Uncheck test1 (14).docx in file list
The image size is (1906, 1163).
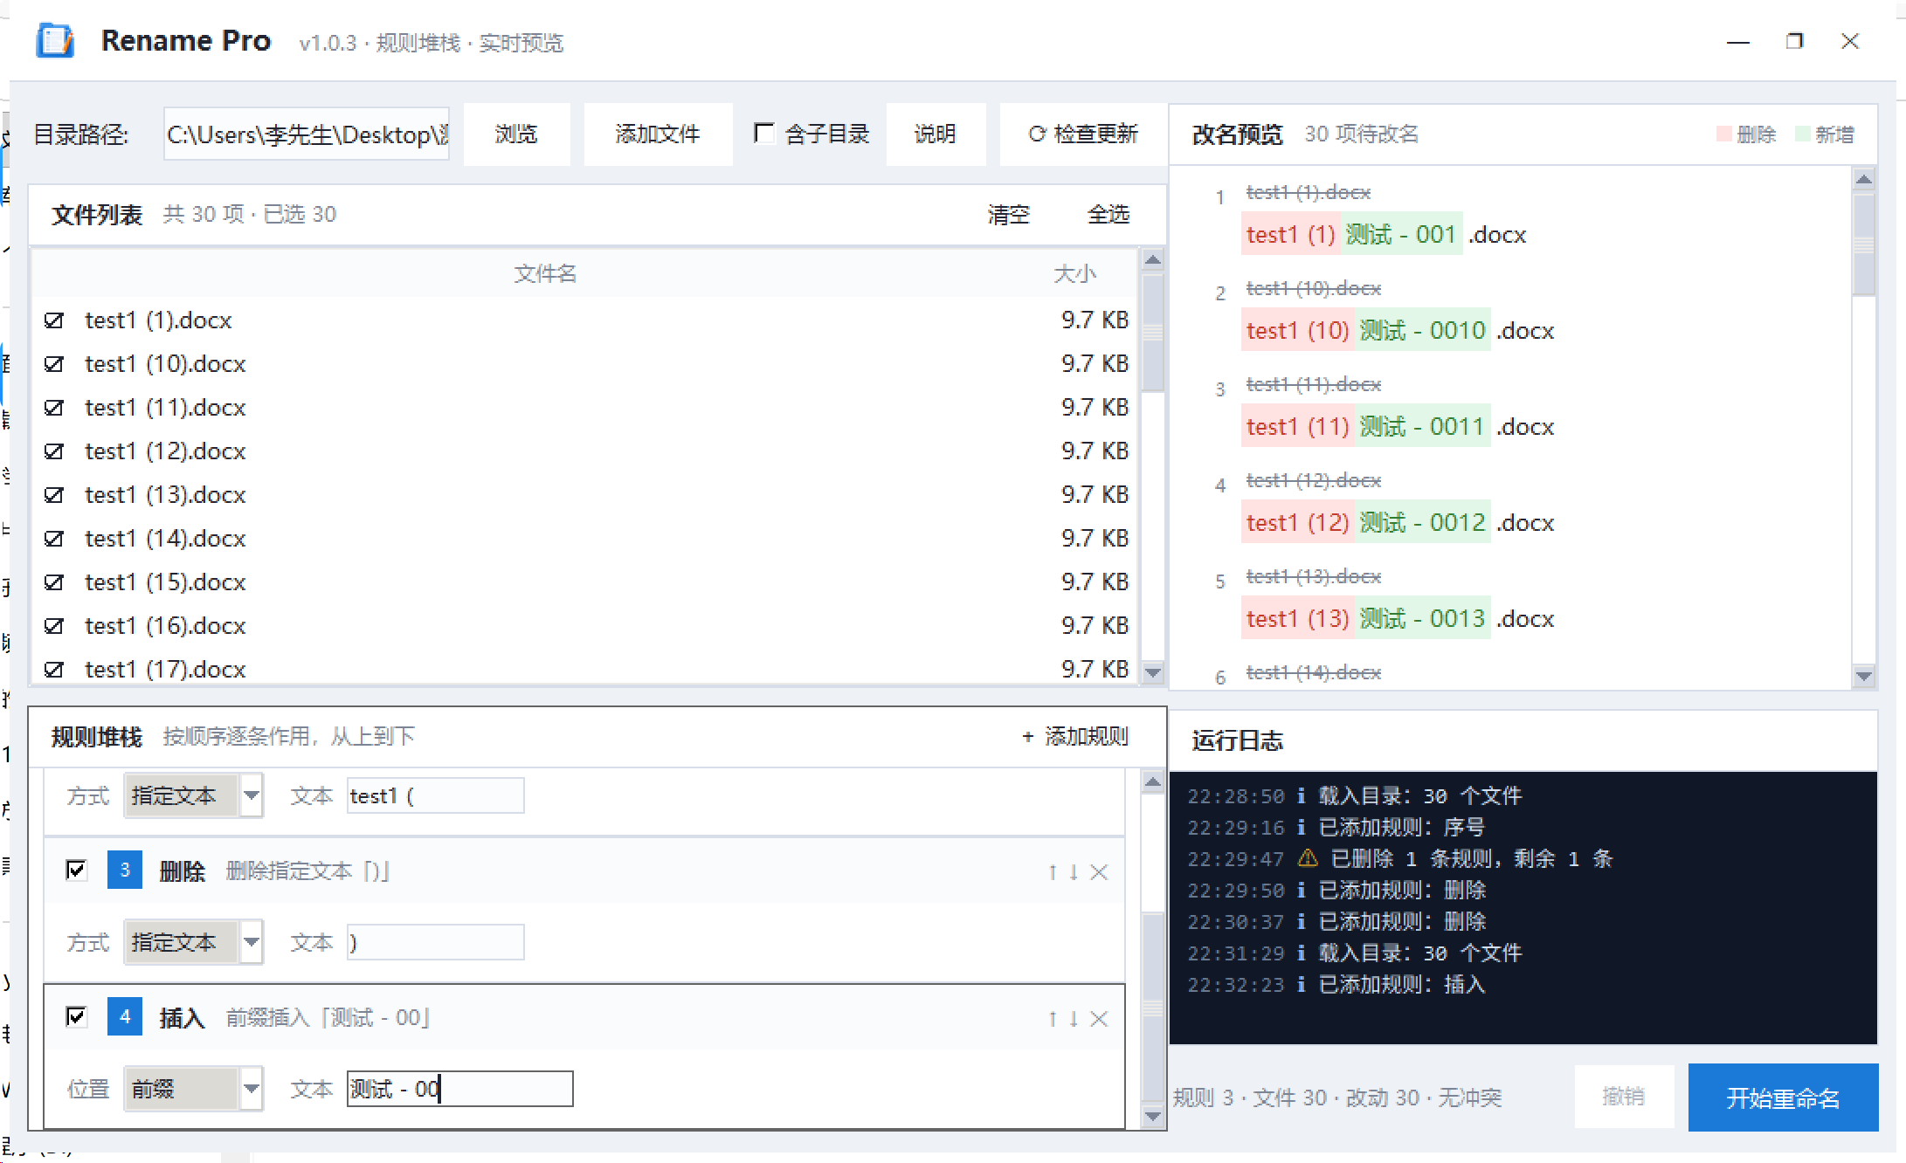pos(54,539)
